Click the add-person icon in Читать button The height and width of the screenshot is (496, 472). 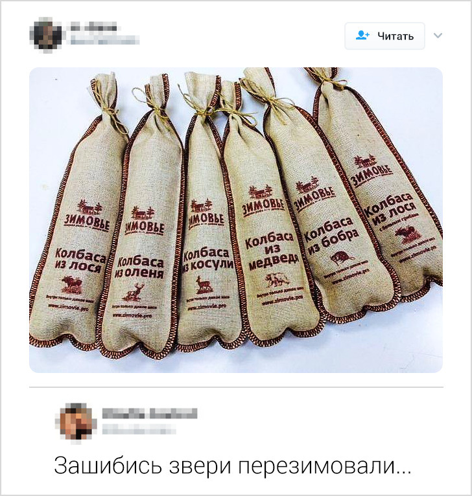tap(362, 36)
